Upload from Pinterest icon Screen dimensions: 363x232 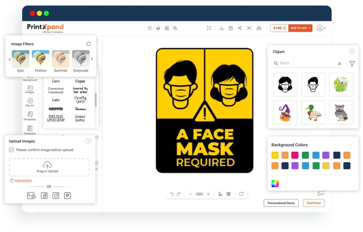coord(67,196)
